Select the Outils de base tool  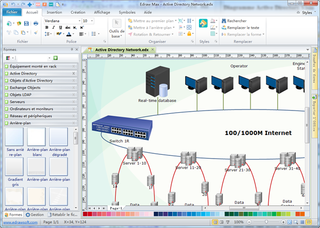click(117, 27)
